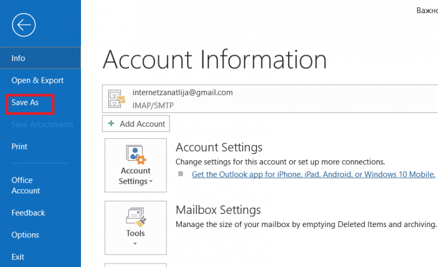Image resolution: width=438 pixels, height=267 pixels.
Task: Select Save As in backstage menu
Action: (25, 102)
